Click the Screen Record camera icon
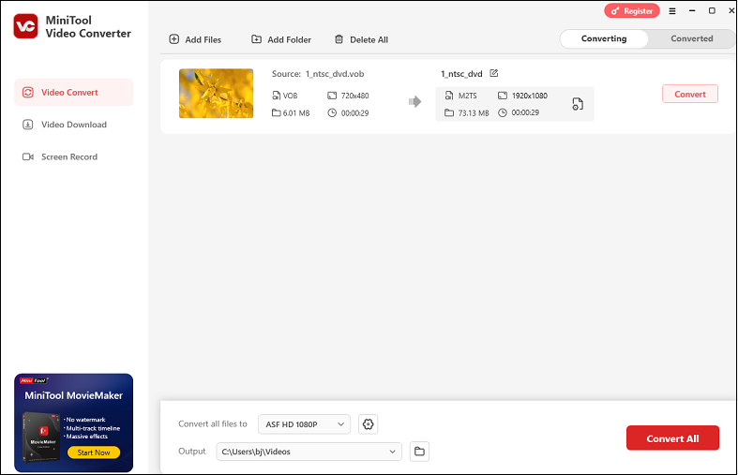The image size is (738, 475). 28,156
